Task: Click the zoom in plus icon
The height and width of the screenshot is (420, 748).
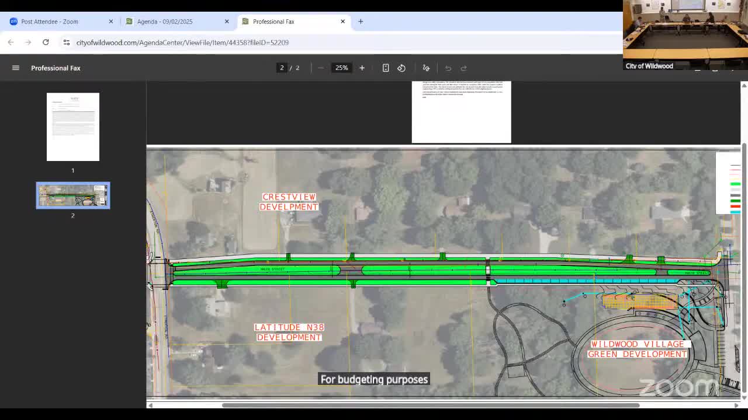Action: (362, 68)
